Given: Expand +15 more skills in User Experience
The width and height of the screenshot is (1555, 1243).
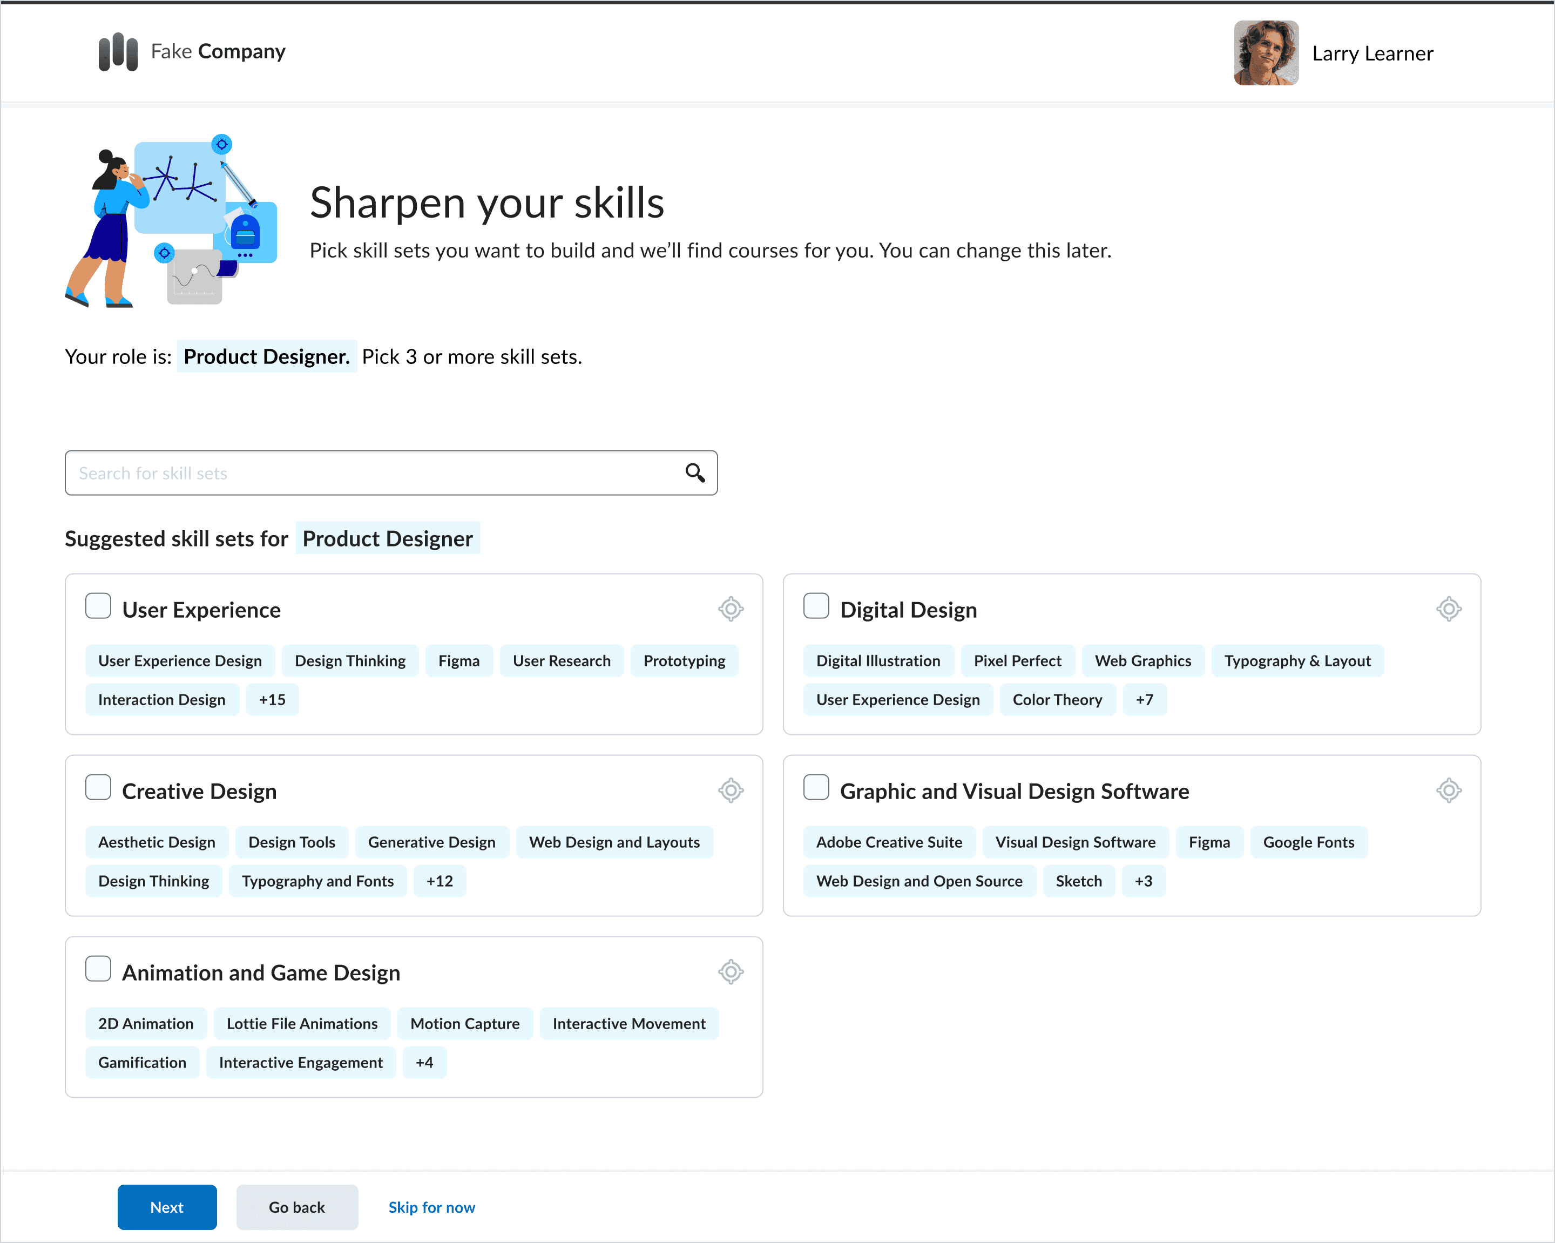Looking at the screenshot, I should 272,700.
